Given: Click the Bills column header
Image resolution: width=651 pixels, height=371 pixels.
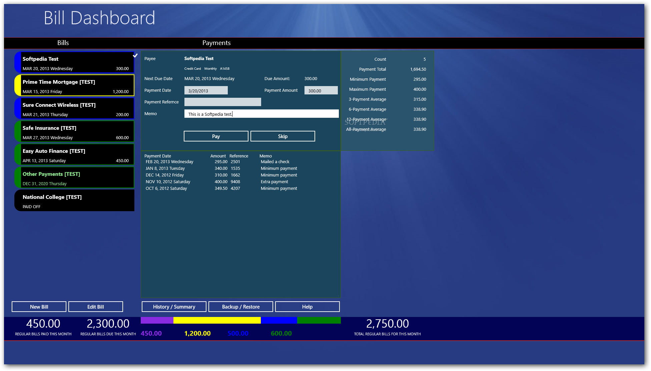Looking at the screenshot, I should (63, 43).
